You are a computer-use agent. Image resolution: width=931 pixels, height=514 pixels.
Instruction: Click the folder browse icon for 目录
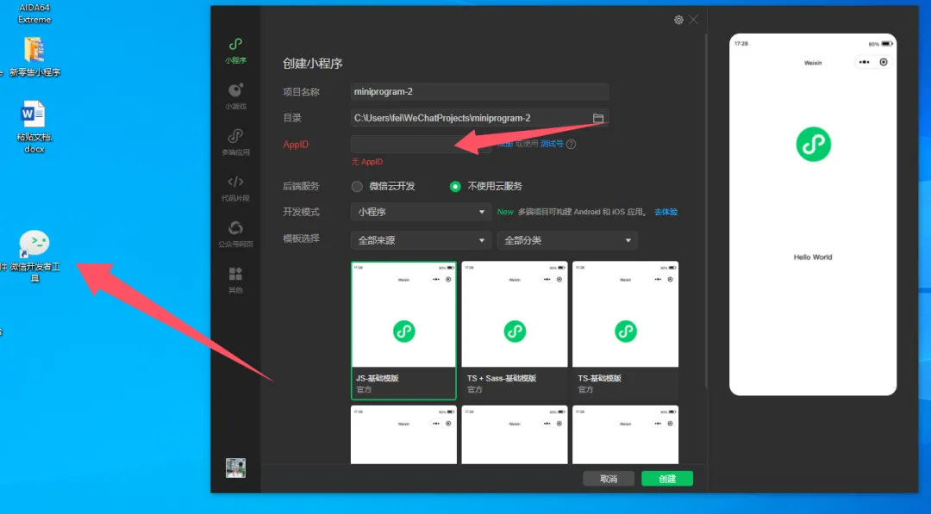(x=598, y=118)
